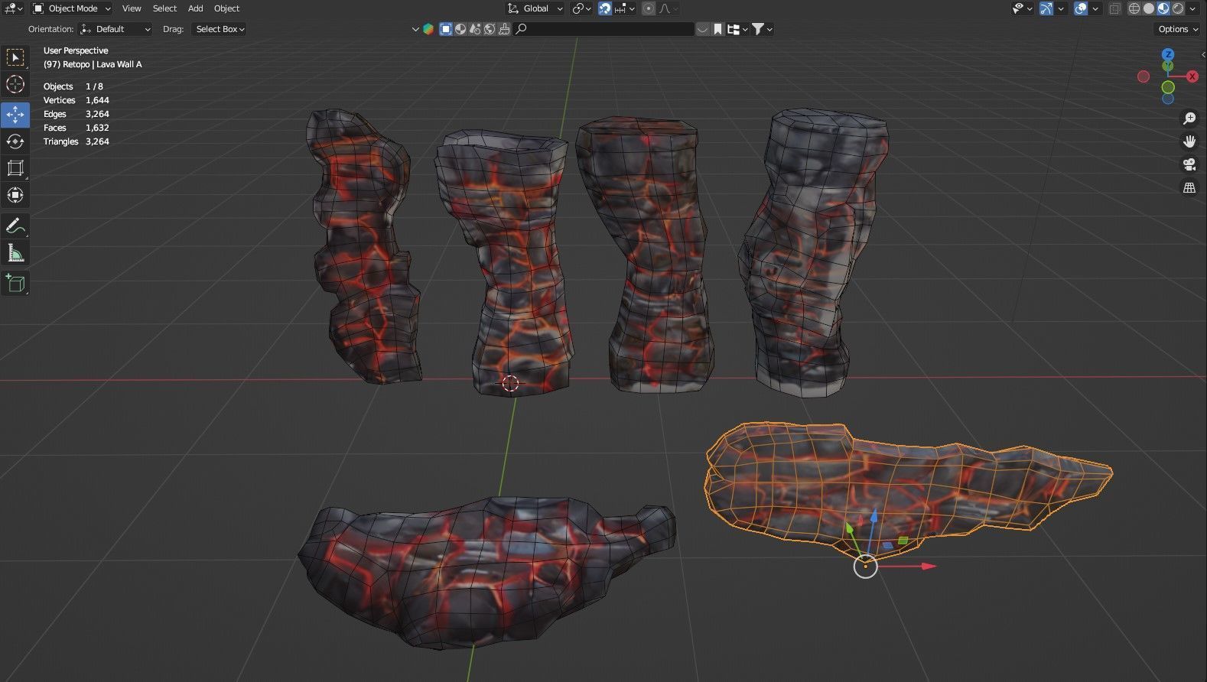Toggle X-ray mode

[x=1115, y=8]
